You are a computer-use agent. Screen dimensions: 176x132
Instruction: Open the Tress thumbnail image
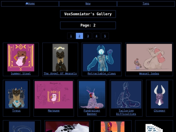(16, 95)
